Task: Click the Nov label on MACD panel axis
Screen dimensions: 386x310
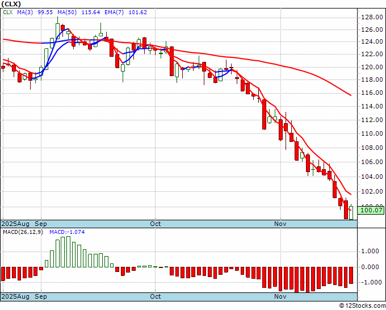Action: (280, 296)
